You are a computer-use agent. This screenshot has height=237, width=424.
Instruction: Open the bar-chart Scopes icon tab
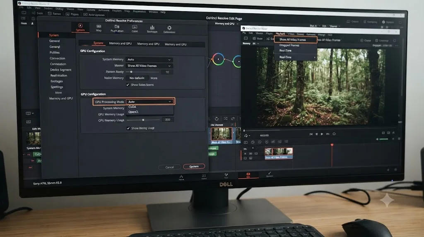pos(152,29)
